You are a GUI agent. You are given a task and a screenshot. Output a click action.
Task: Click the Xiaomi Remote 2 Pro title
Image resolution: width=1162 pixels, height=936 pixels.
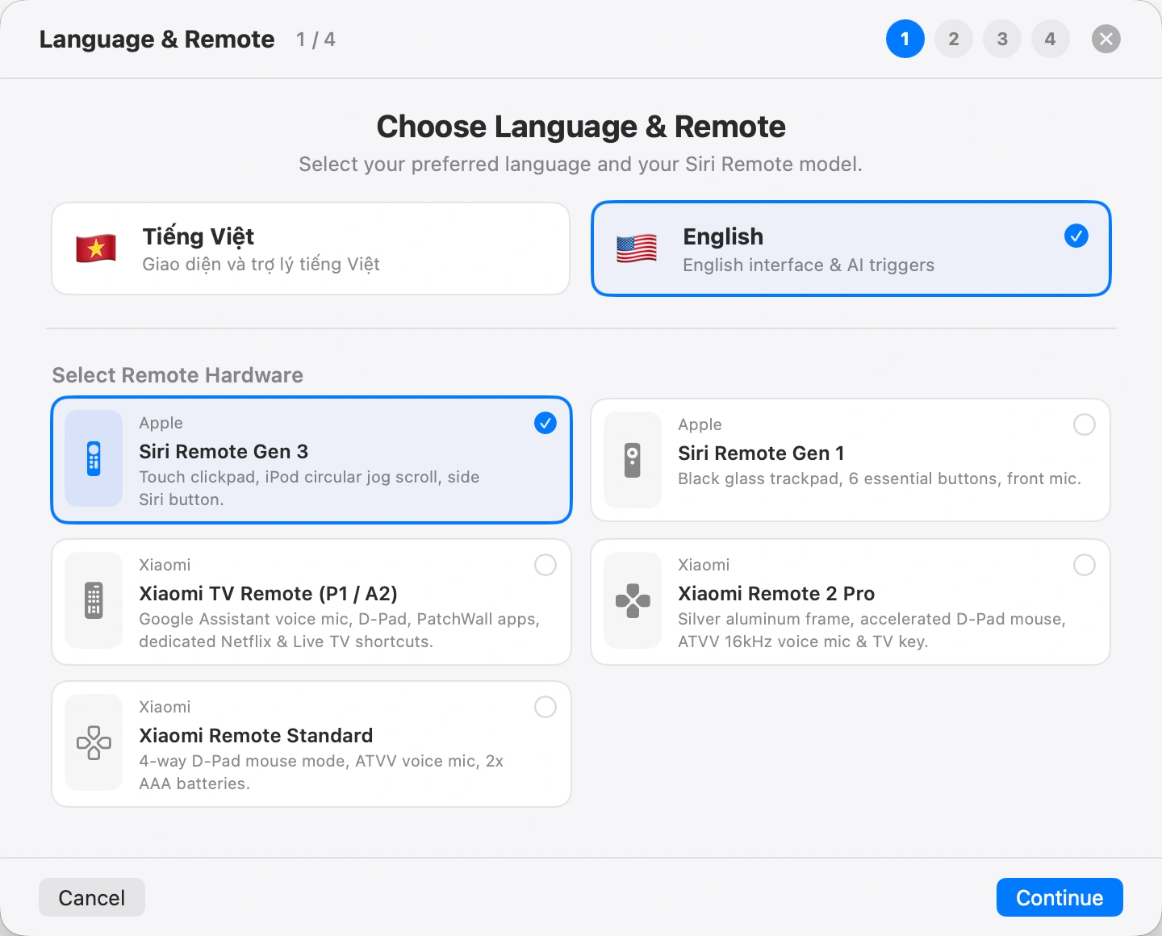776,594
